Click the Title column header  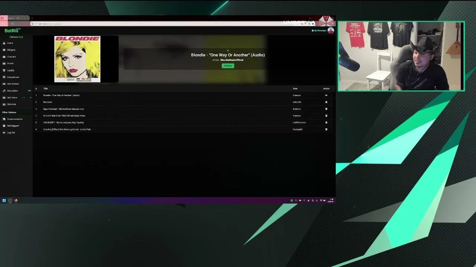click(45, 89)
